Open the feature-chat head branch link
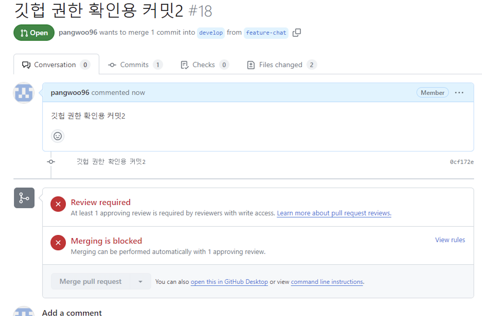This screenshot has width=482, height=316. (x=266, y=33)
